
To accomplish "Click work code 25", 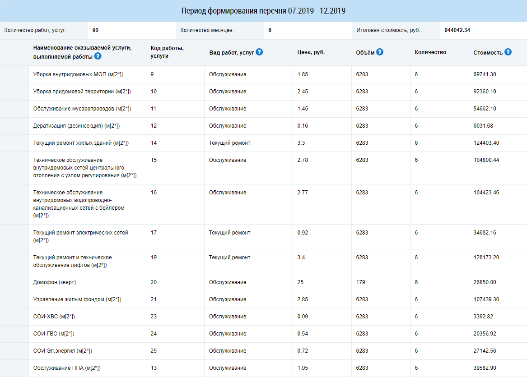I will pos(154,351).
